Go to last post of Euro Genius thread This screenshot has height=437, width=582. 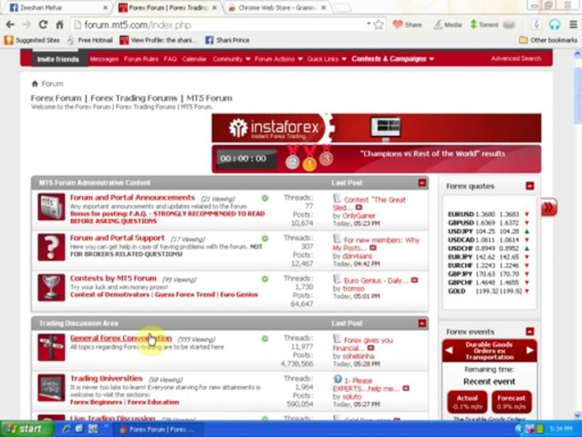coord(415,280)
